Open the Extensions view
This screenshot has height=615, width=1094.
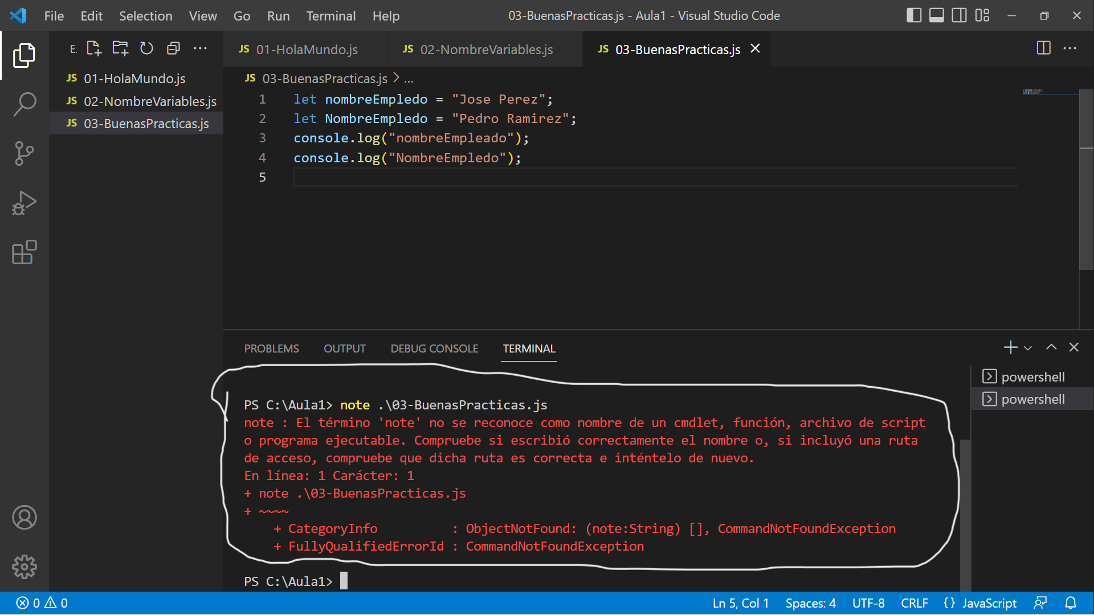pos(24,252)
